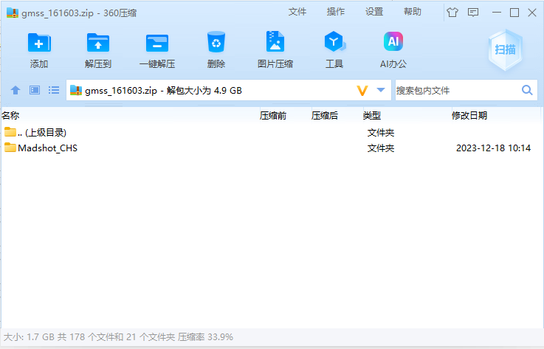Click the 添加 (Add) toolbar icon
Screen dimensions: 544x349
(x=39, y=43)
